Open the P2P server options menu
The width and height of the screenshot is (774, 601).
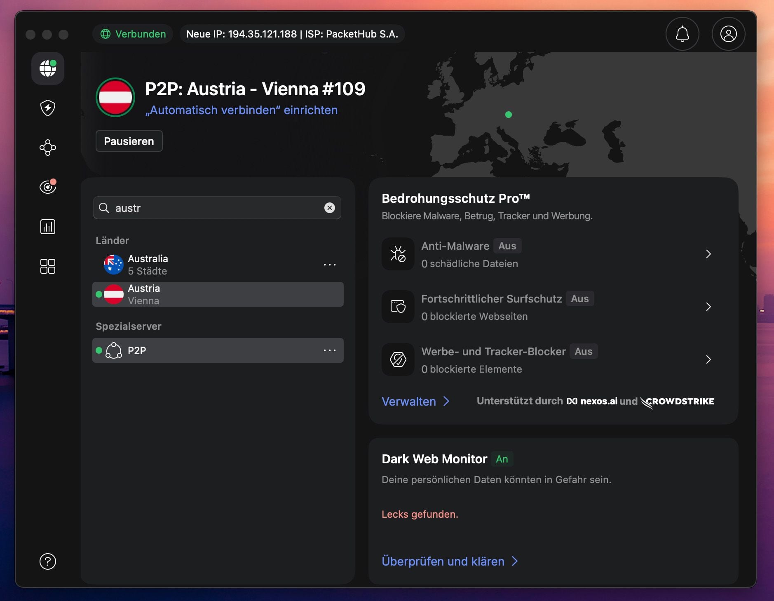(330, 350)
